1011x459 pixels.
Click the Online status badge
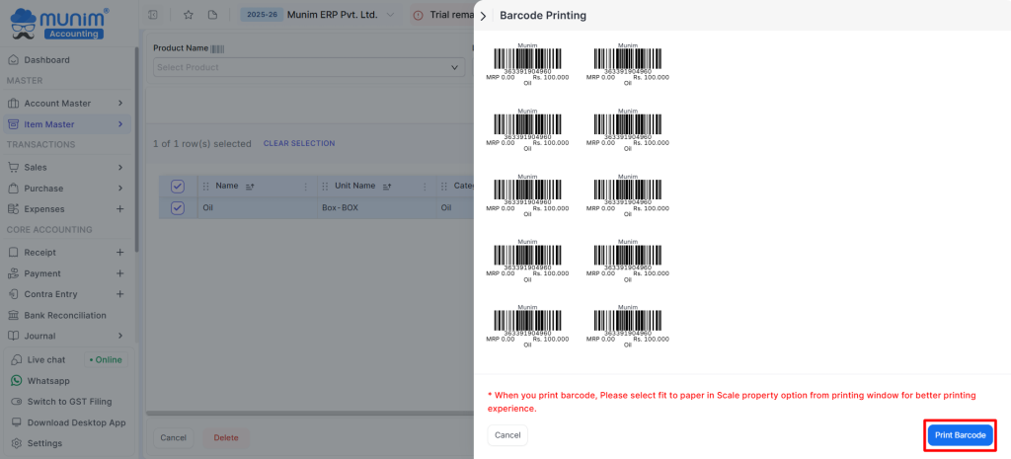tap(106, 359)
